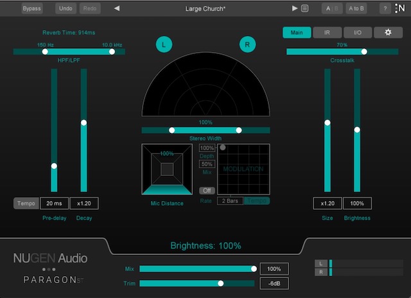Select the right channel R circle

(x=248, y=44)
